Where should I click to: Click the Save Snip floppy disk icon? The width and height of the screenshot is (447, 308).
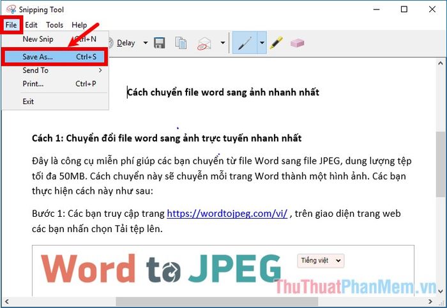[160, 43]
